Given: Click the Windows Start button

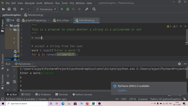Looking at the screenshot, I should point(3,103).
